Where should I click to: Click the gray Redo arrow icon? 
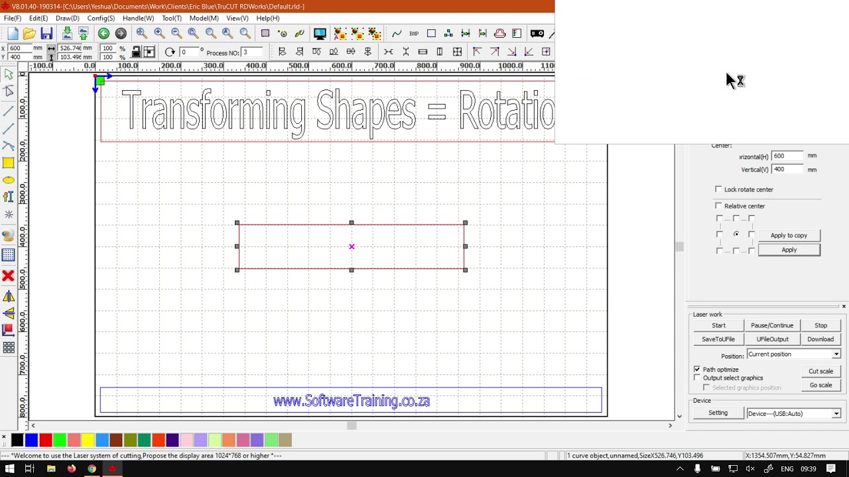121,34
